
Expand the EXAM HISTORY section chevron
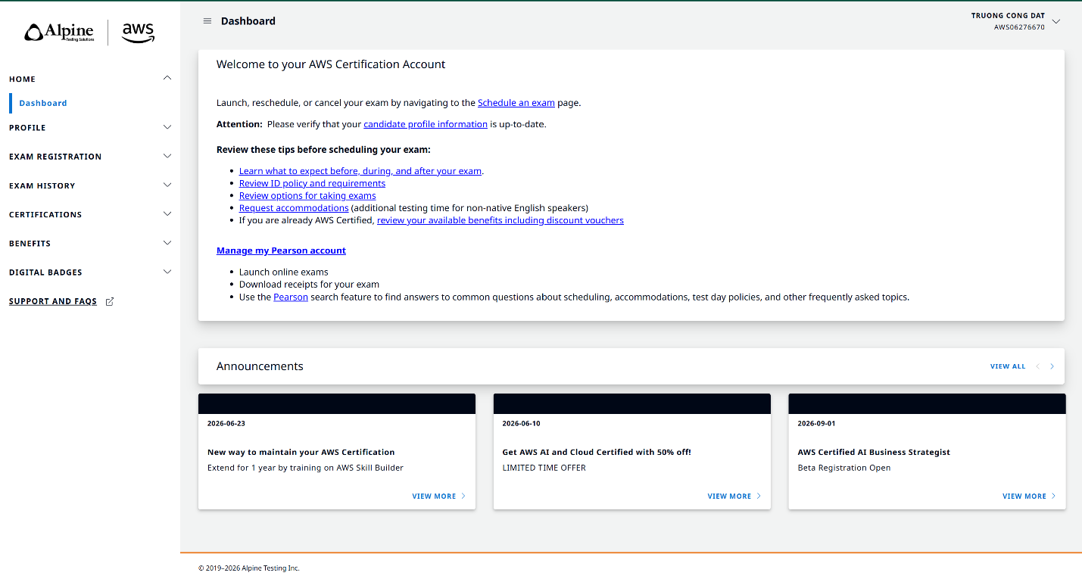pos(167,185)
